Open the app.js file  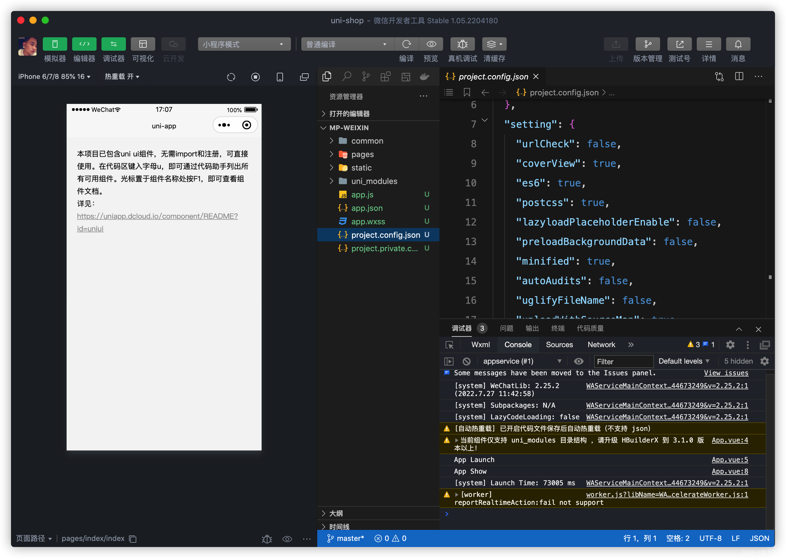coord(378,194)
